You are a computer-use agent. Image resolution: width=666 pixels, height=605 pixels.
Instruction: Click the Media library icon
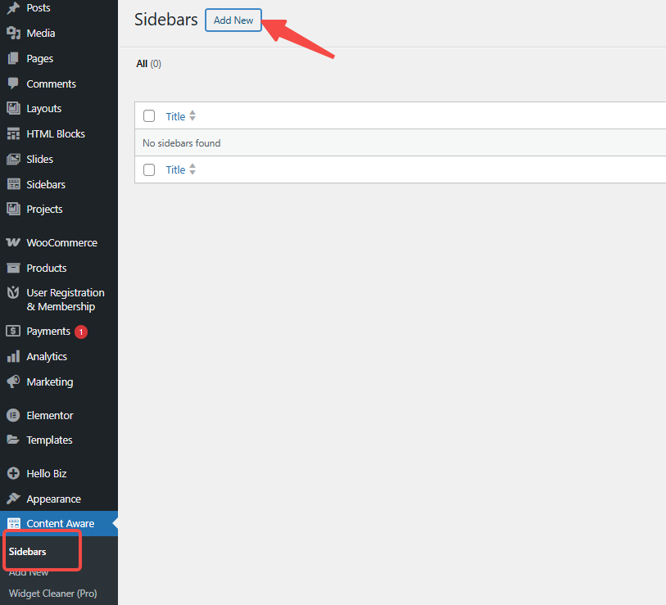[x=13, y=34]
